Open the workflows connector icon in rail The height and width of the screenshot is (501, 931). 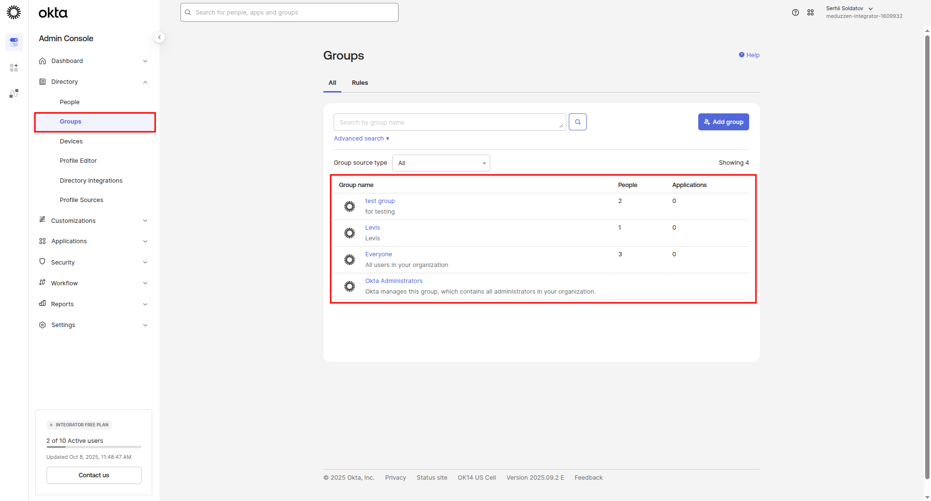(x=14, y=93)
